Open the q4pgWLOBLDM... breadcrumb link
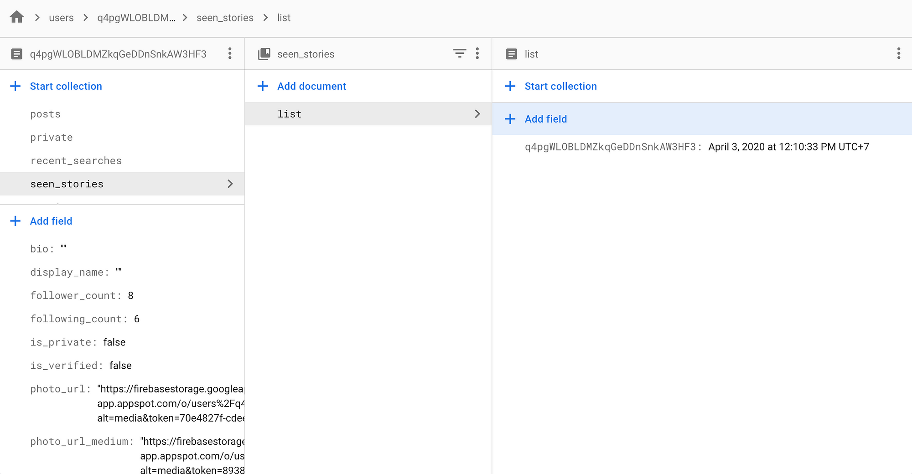 (136, 18)
